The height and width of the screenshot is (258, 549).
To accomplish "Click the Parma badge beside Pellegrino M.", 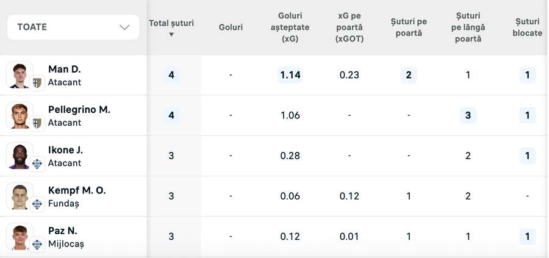I will coord(37,123).
